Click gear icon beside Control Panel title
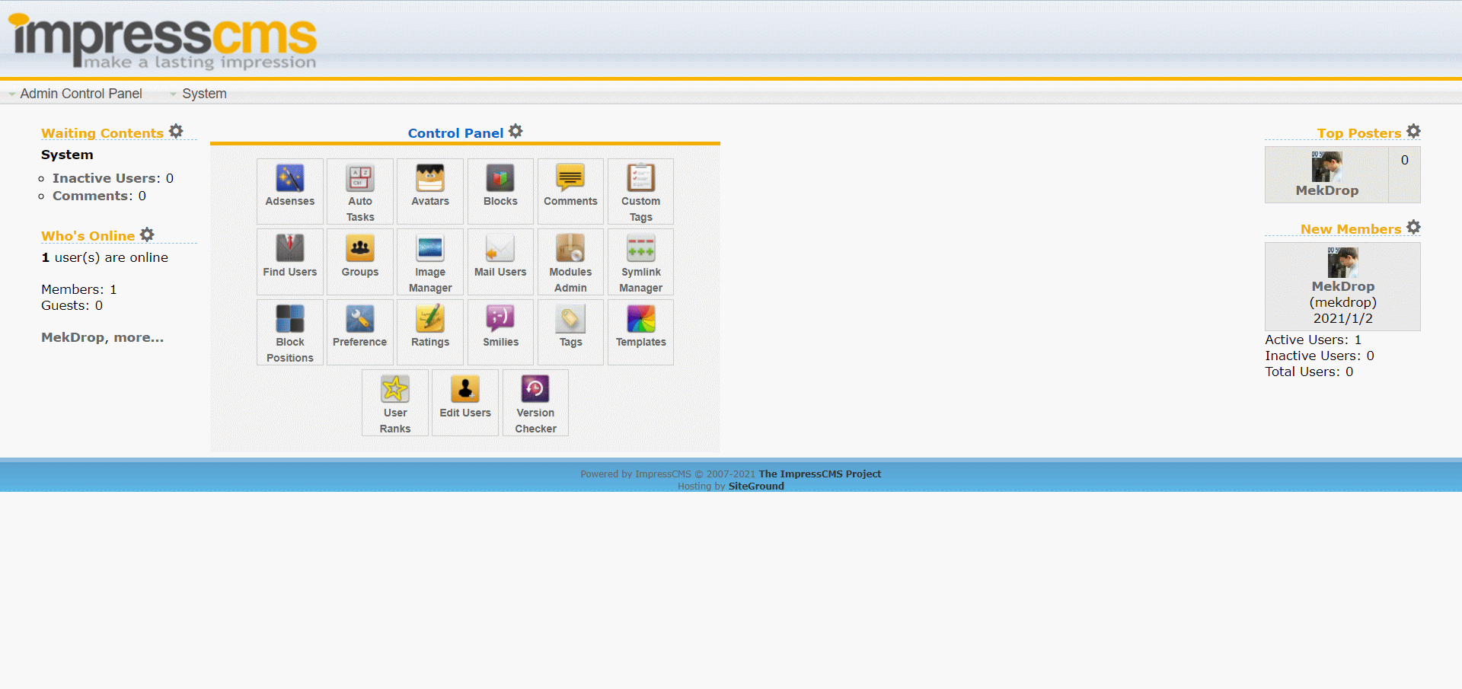This screenshot has height=689, width=1462. coord(516,131)
